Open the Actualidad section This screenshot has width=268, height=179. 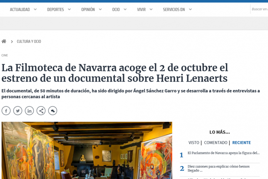point(20,10)
